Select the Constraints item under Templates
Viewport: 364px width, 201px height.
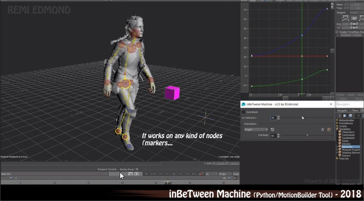tap(348, 138)
